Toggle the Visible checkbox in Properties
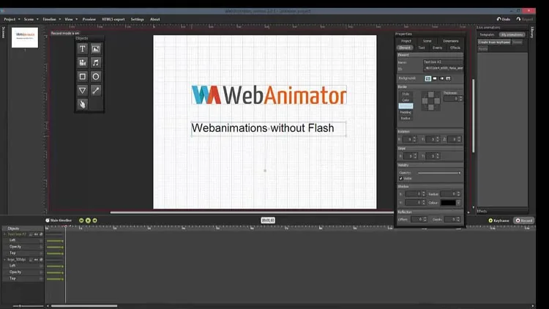Image resolution: width=549 pixels, height=309 pixels. coord(401,179)
